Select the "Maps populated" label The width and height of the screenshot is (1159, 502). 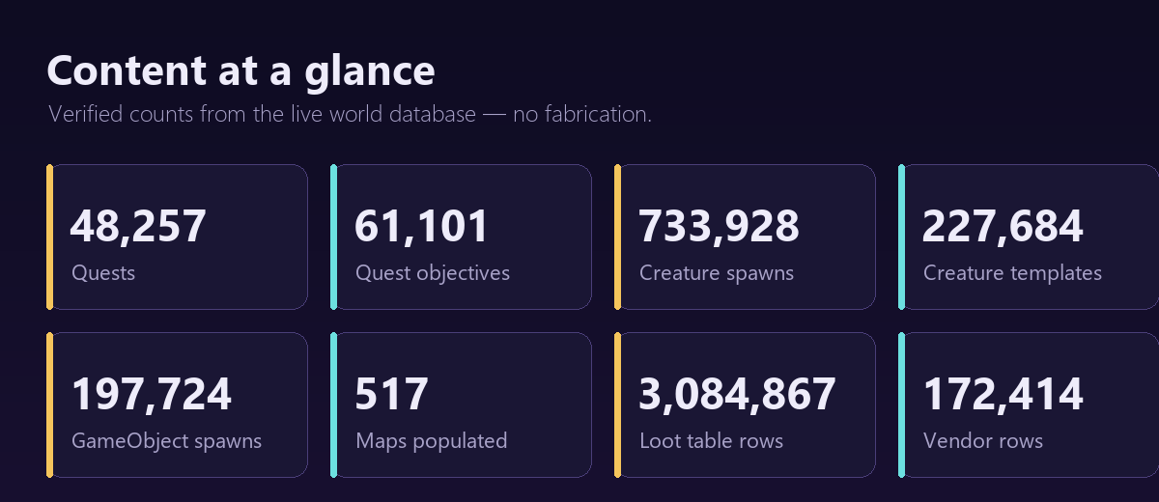pos(432,441)
